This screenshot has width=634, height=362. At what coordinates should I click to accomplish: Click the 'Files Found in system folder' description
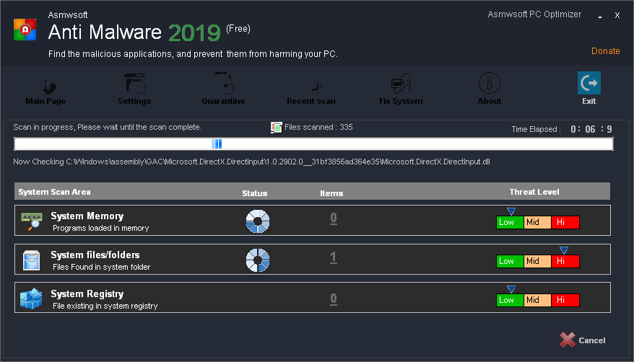[x=101, y=267]
